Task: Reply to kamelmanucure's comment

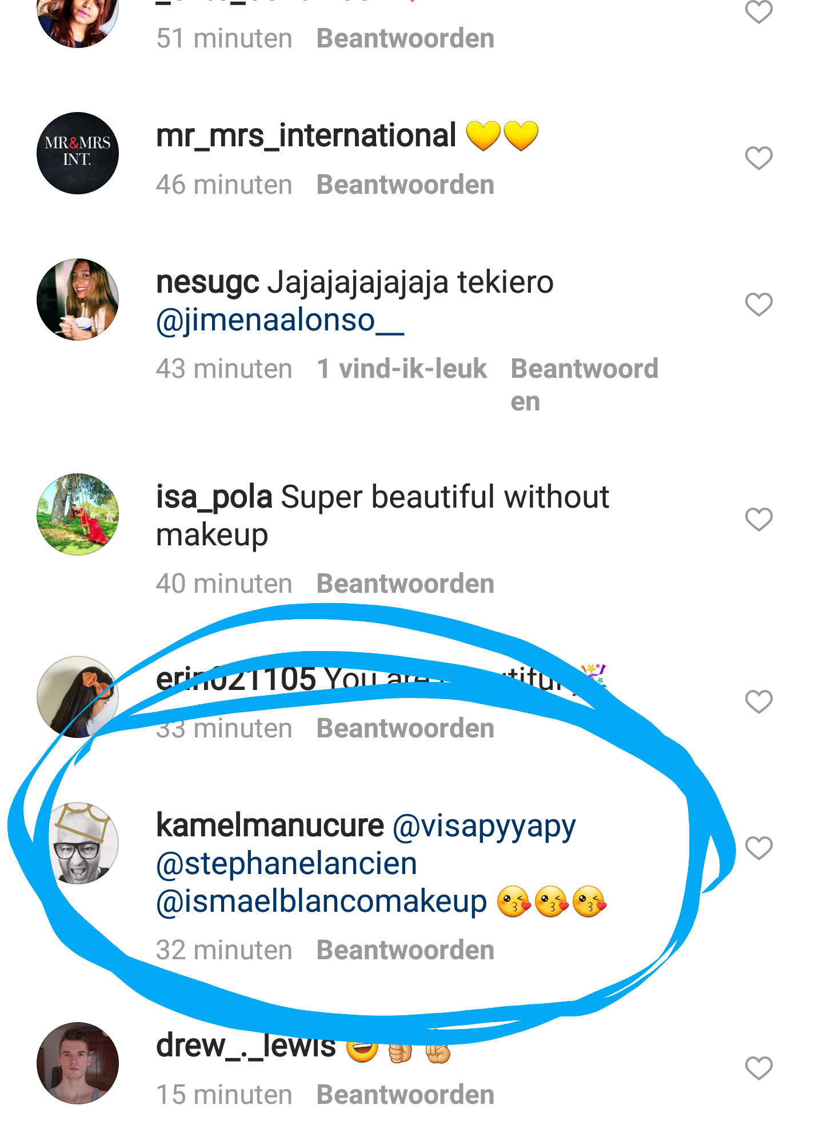Action: click(x=405, y=950)
